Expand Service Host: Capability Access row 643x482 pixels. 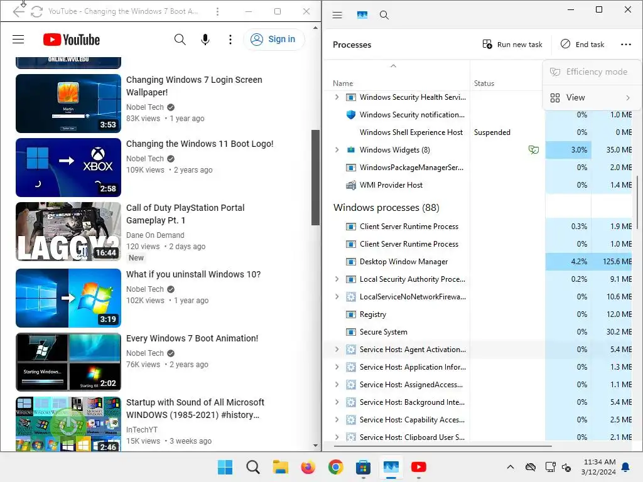337,419
